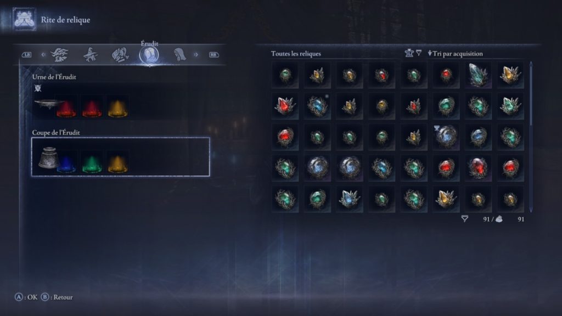This screenshot has width=562, height=316.
Task: Click the blue relic slot in Coupe
Action: 66,164
